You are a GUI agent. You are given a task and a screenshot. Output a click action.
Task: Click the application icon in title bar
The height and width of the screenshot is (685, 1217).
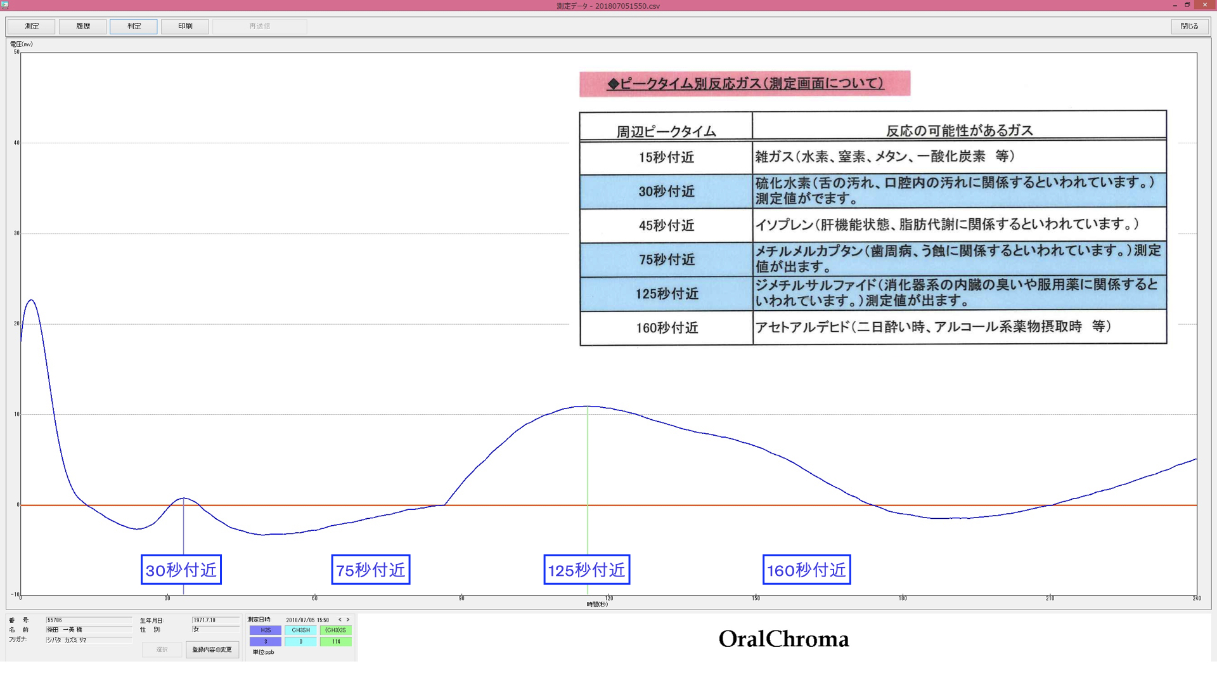4,5
